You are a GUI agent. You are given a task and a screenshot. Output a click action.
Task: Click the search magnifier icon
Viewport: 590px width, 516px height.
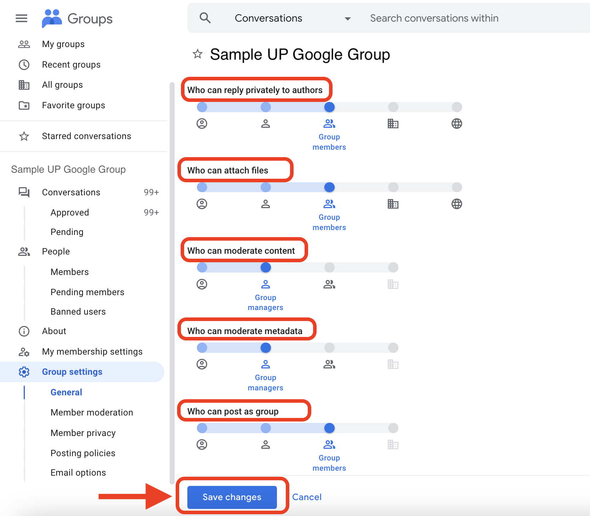point(205,18)
